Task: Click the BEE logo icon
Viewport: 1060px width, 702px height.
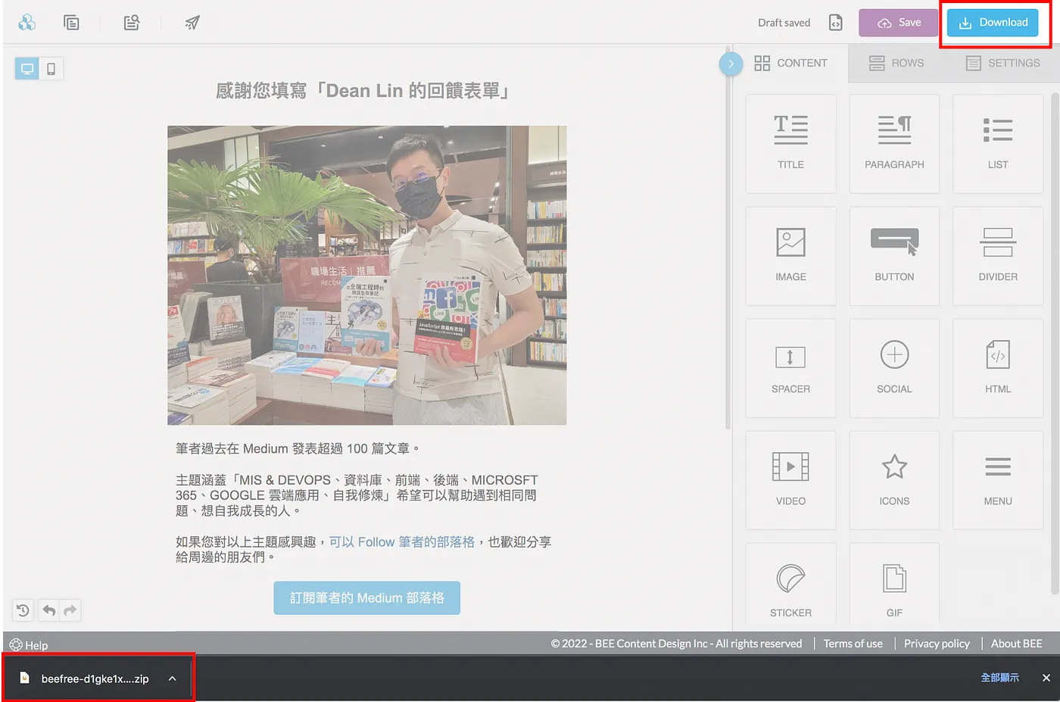Action: tap(27, 23)
